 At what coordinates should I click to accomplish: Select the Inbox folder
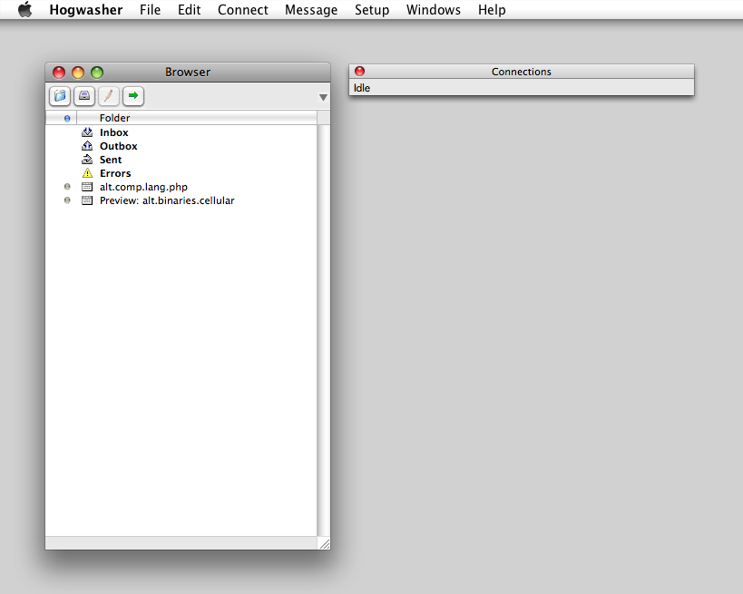coord(181,132)
